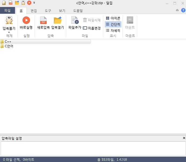Open the quick access toolbar customize dropdown
The height and width of the screenshot is (162, 186).
pyautogui.click(x=34, y=3)
